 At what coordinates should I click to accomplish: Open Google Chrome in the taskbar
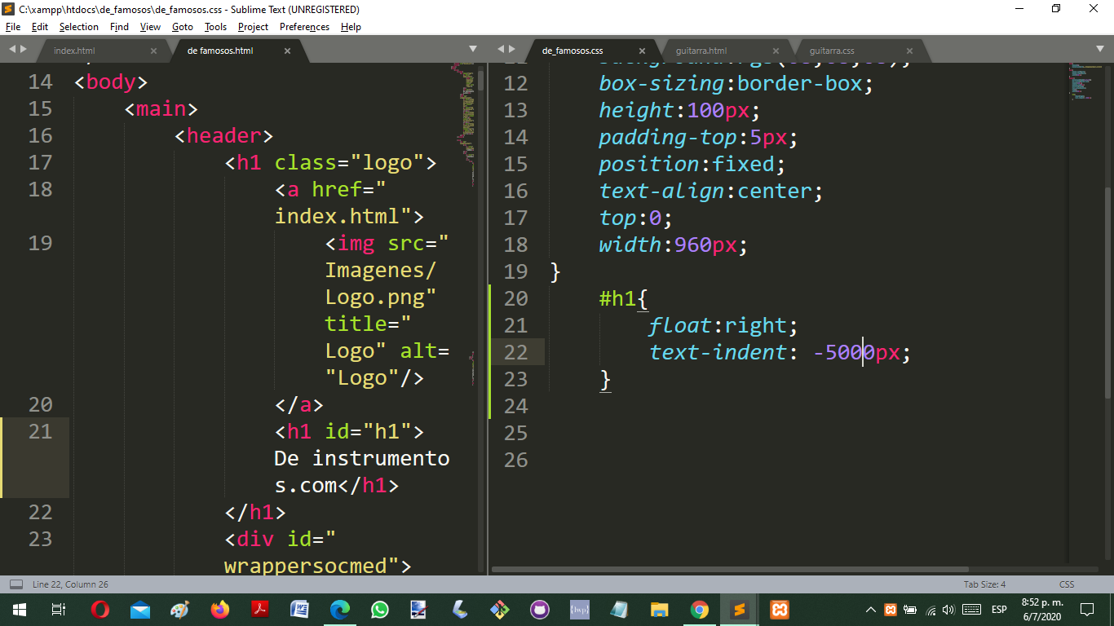point(700,609)
